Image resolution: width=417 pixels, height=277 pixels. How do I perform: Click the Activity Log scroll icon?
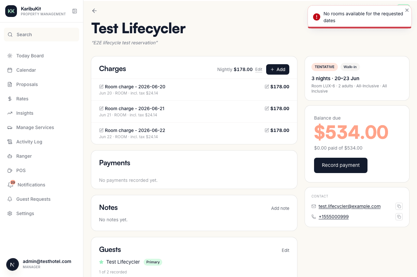[10, 142]
